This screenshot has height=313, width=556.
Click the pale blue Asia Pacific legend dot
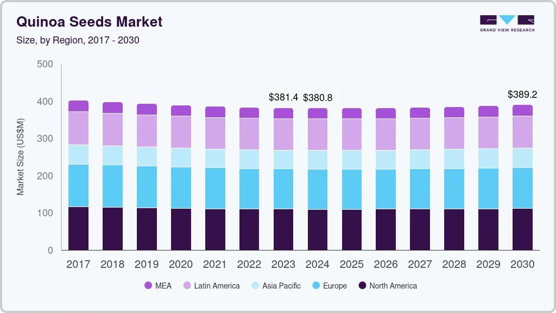click(254, 286)
